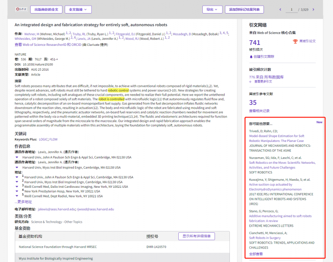
Task: Open author link Wehner, M
Action: (x=31, y=34)
